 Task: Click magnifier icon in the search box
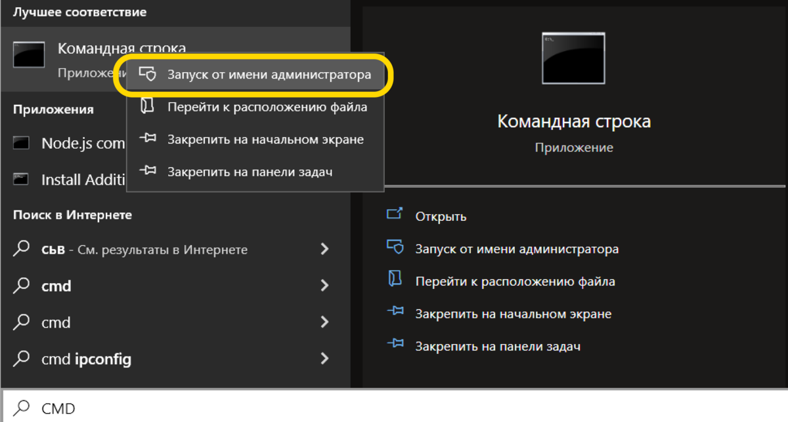coord(22,408)
